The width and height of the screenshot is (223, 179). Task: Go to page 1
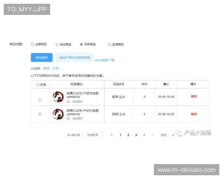120,135
